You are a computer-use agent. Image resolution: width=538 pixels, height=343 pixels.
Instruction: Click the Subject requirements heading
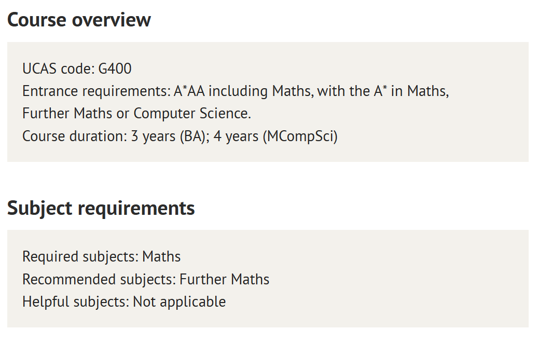click(101, 209)
